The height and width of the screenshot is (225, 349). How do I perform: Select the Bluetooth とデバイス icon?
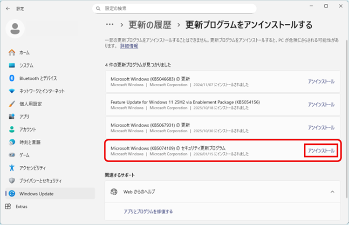pos(12,78)
